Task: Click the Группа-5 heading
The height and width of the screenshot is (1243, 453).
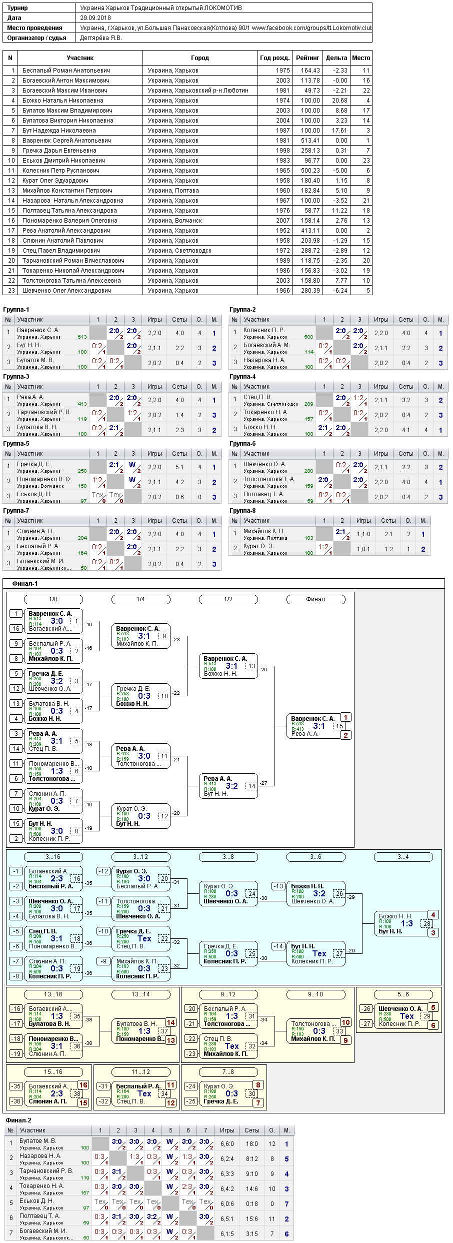Action: 16,444
